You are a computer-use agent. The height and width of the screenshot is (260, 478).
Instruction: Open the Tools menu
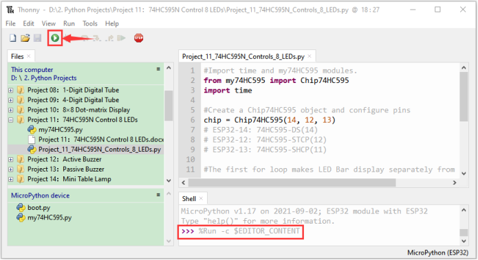coord(90,23)
